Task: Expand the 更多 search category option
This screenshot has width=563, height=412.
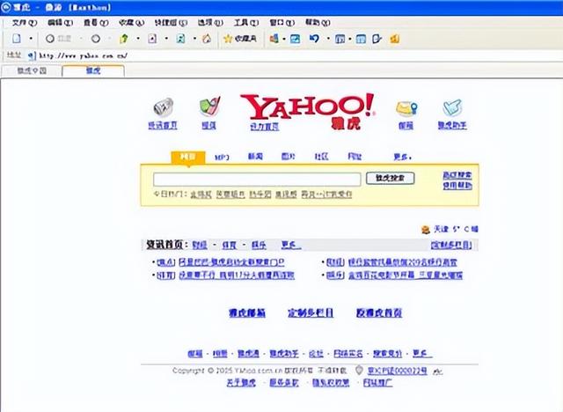Action: coord(402,157)
